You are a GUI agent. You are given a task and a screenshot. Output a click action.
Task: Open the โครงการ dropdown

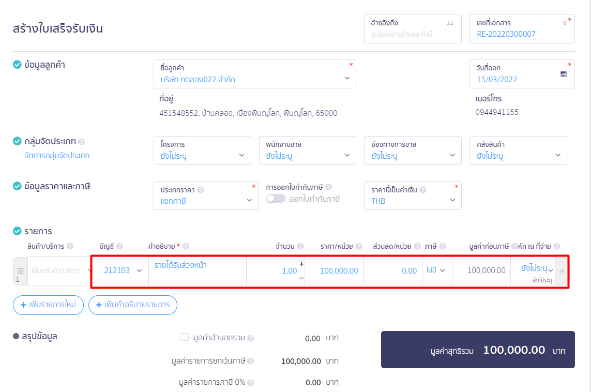[x=202, y=150]
